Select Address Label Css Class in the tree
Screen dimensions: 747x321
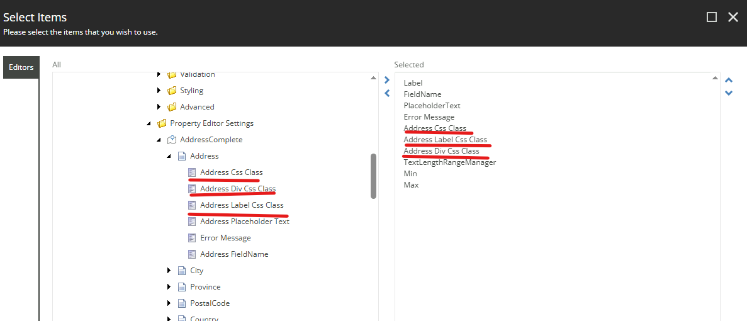coord(242,205)
